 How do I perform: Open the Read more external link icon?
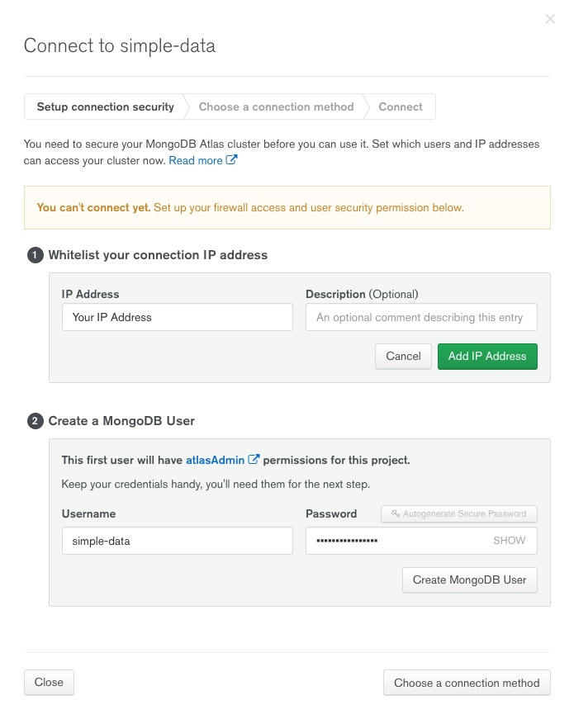pos(231,160)
